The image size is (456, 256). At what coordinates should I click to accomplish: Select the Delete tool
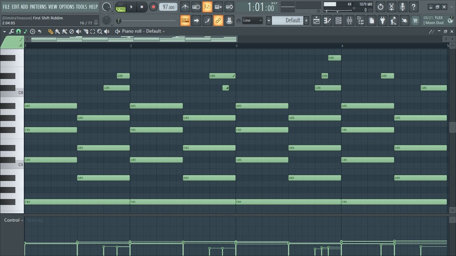pos(72,31)
